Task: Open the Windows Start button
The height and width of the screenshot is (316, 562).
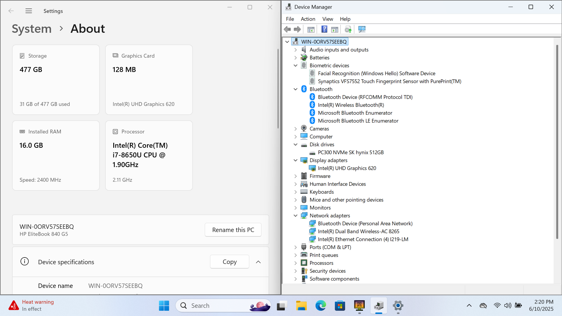Action: [164, 306]
